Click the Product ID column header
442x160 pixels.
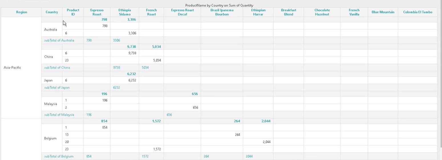73,12
